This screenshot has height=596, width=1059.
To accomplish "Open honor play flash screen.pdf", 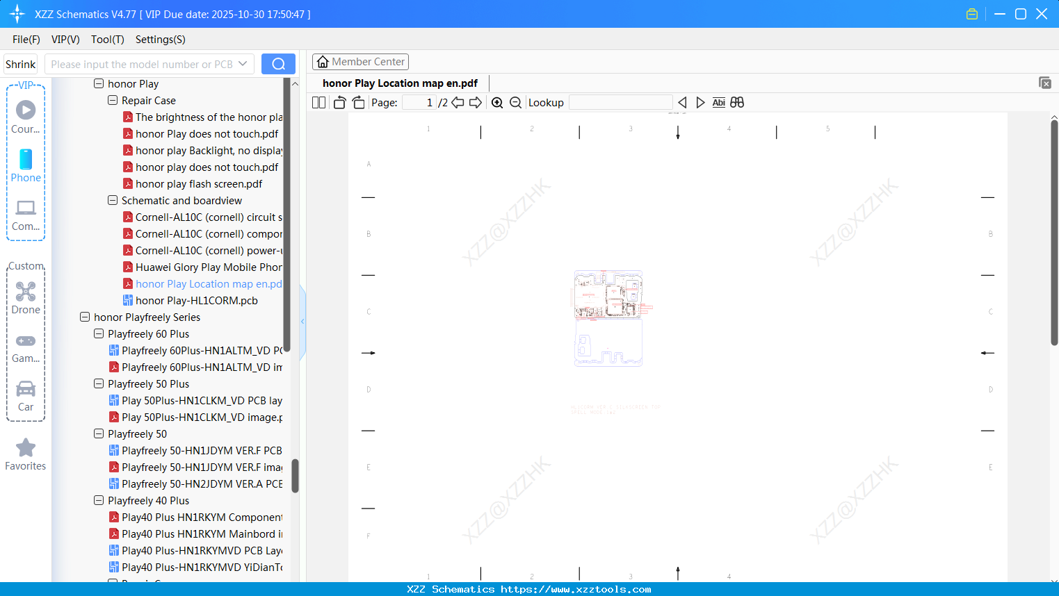I will click(x=199, y=183).
